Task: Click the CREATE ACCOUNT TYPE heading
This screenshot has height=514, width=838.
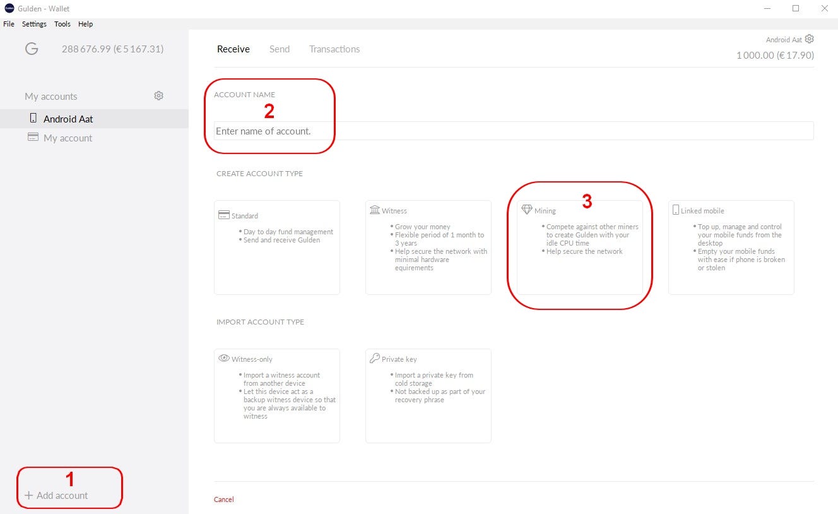Action: tap(259, 174)
